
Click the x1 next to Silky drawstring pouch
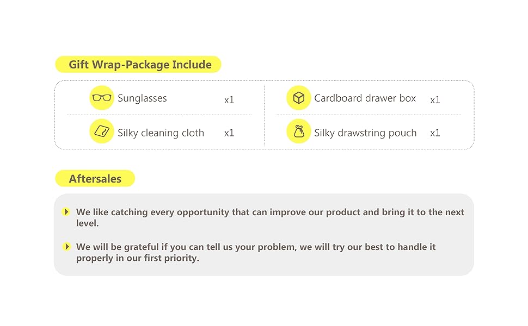(x=435, y=133)
